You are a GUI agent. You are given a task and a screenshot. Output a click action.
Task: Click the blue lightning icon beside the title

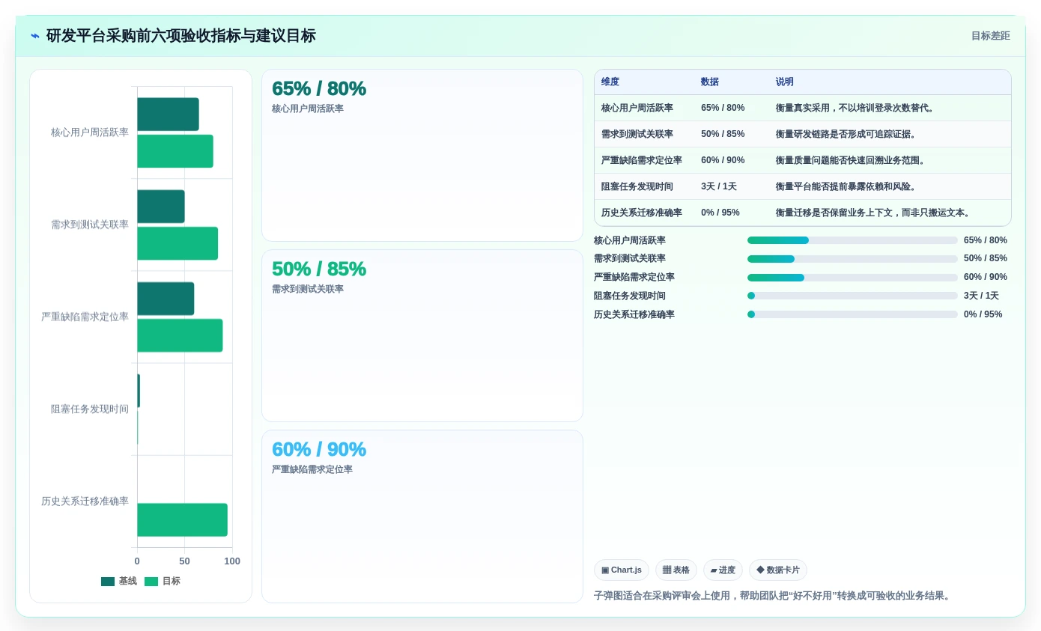[35, 36]
